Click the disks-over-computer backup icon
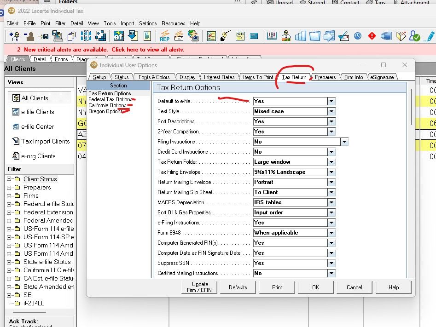The width and height of the screenshot is (436, 327). coord(57,36)
